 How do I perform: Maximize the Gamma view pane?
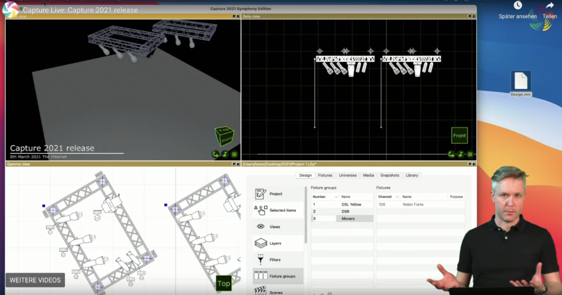tap(238, 164)
